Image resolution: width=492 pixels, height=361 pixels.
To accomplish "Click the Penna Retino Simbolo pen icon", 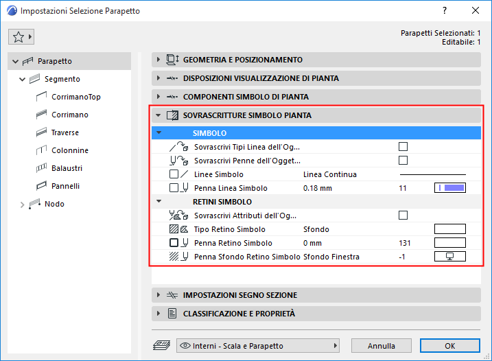I will click(179, 243).
